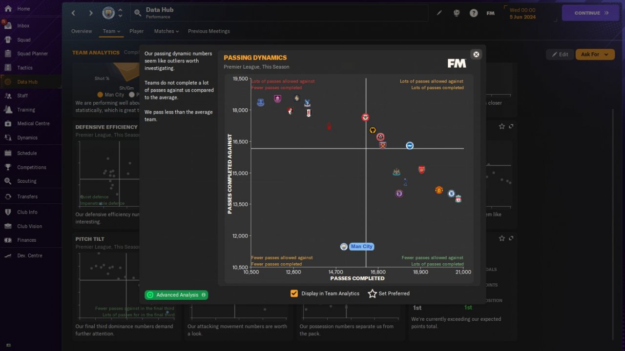The width and height of the screenshot is (625, 351).
Task: Go to the Squad screen
Action: tap(23, 40)
